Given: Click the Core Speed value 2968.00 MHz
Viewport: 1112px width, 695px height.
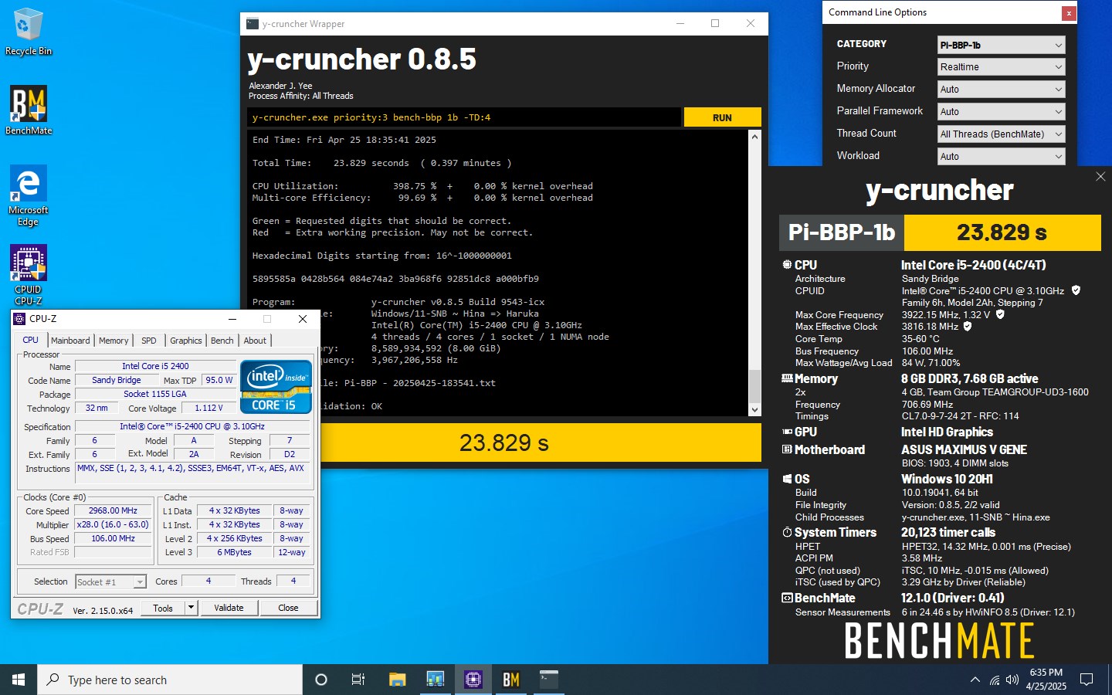Looking at the screenshot, I should (113, 510).
